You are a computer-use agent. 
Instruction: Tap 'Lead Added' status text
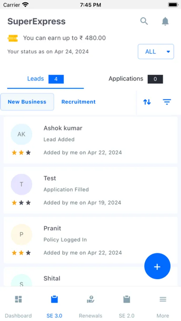pyautogui.click(x=59, y=139)
